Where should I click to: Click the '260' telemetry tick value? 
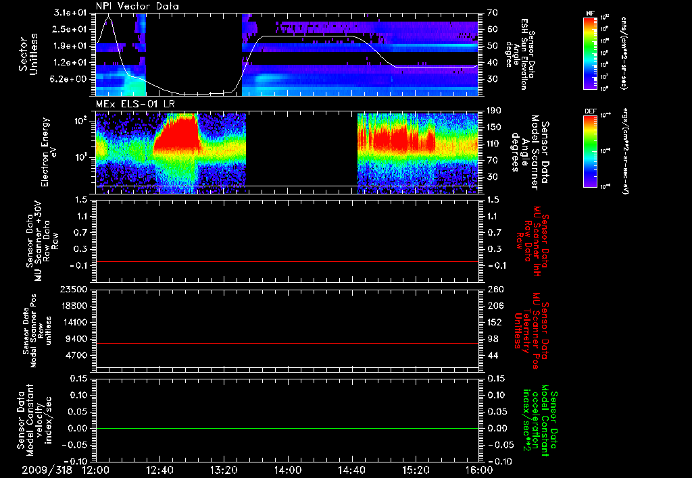pos(495,290)
